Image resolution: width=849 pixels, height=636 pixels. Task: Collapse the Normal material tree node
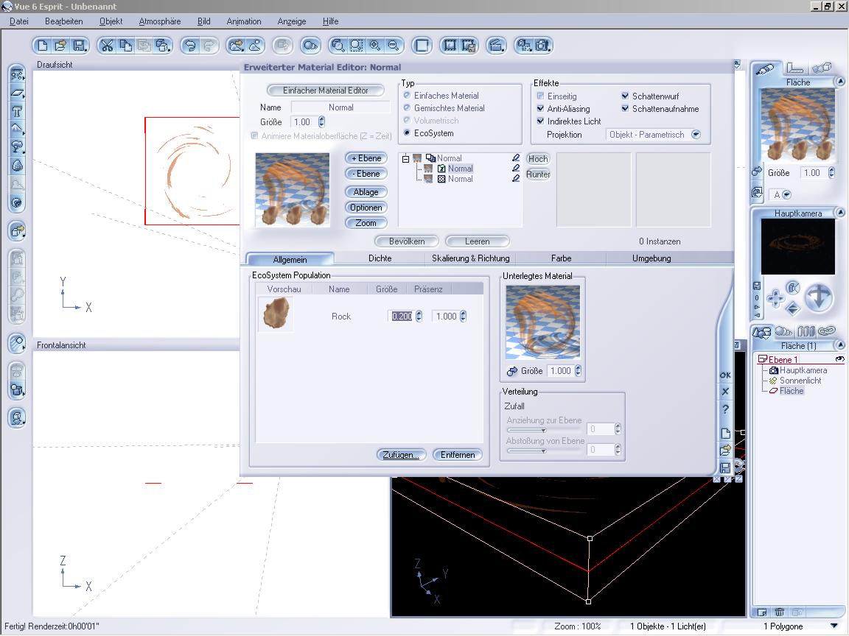tap(405, 158)
